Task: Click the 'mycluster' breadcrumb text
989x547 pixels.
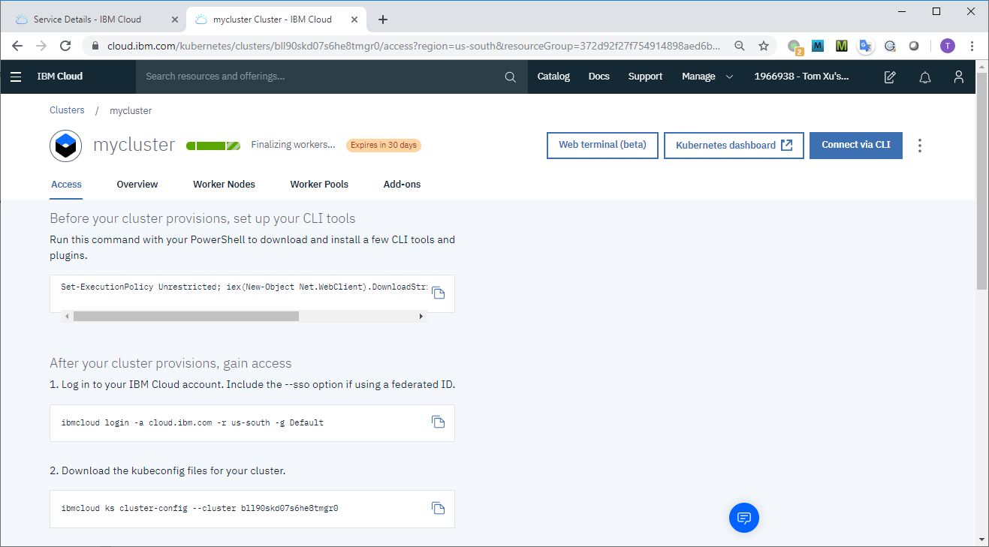Action: click(131, 110)
